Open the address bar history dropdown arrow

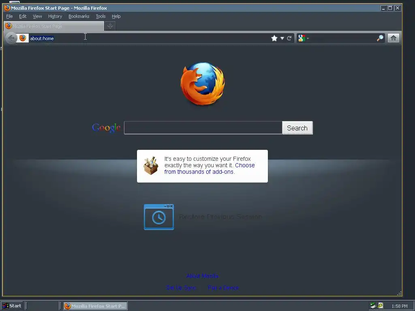pyautogui.click(x=282, y=38)
